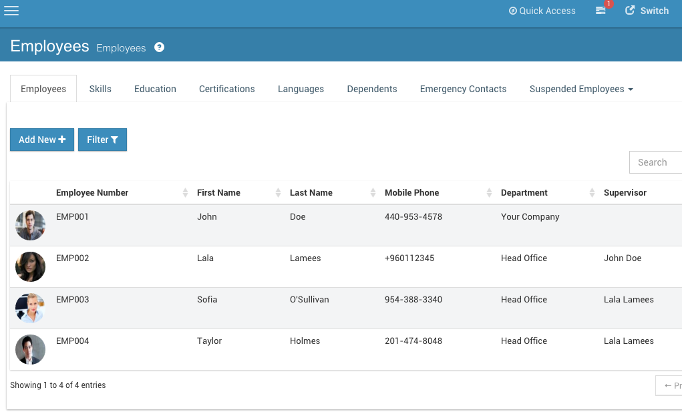Switch to the Skills tab

[100, 88]
